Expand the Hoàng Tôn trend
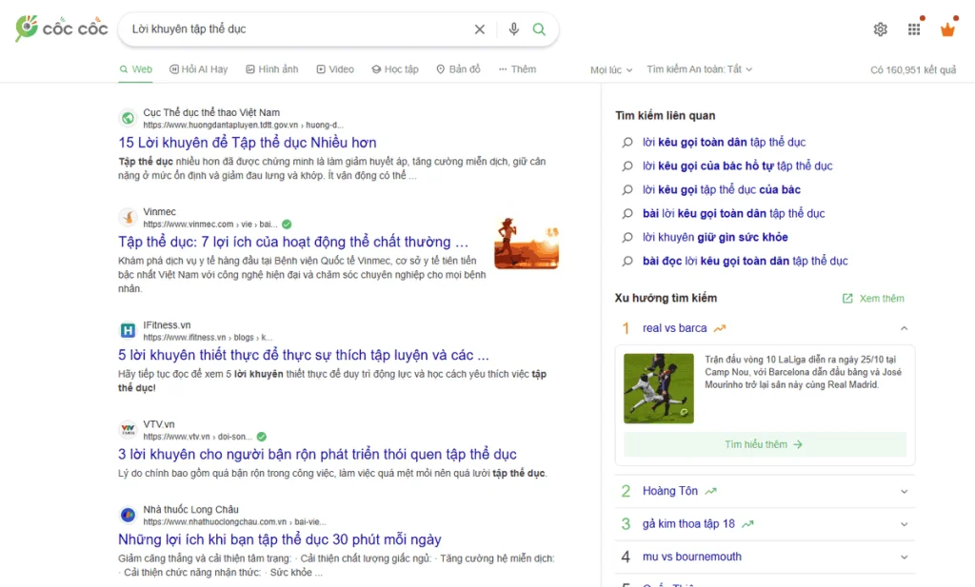The width and height of the screenshot is (975, 587). pyautogui.click(x=905, y=491)
